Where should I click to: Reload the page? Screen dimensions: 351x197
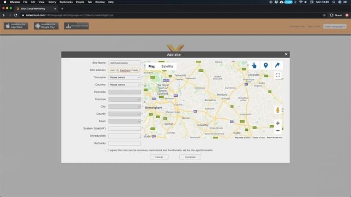(x=16, y=15)
